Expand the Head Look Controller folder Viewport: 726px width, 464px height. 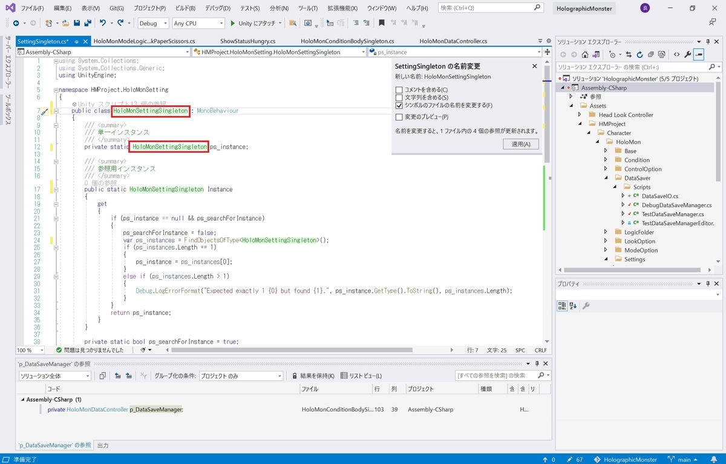(x=579, y=114)
